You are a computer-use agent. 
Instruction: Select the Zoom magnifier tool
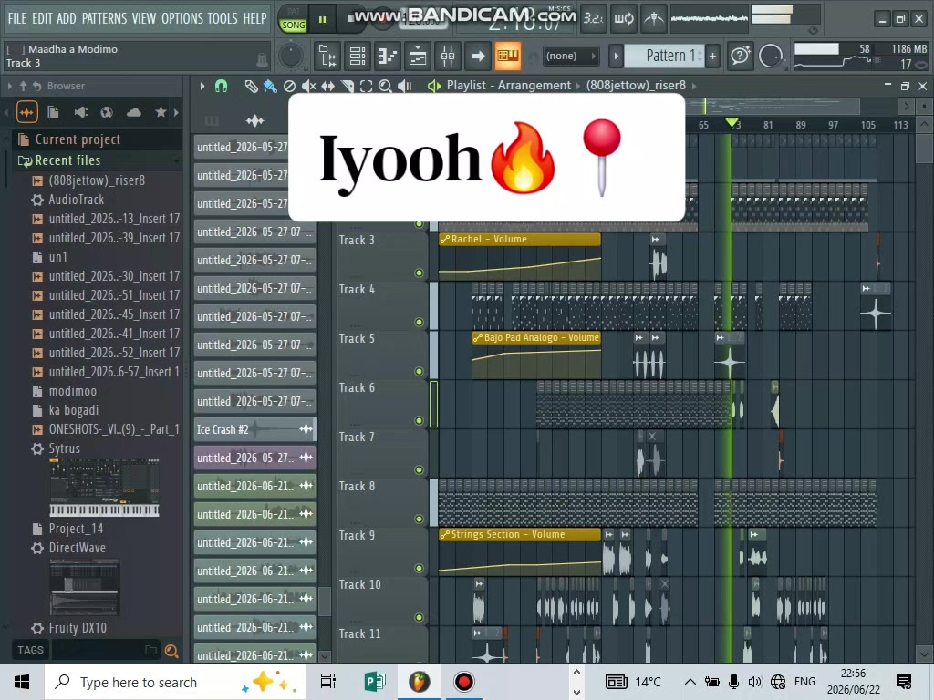pos(386,87)
